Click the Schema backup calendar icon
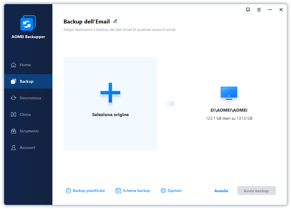This screenshot has width=291, height=209. [118, 191]
